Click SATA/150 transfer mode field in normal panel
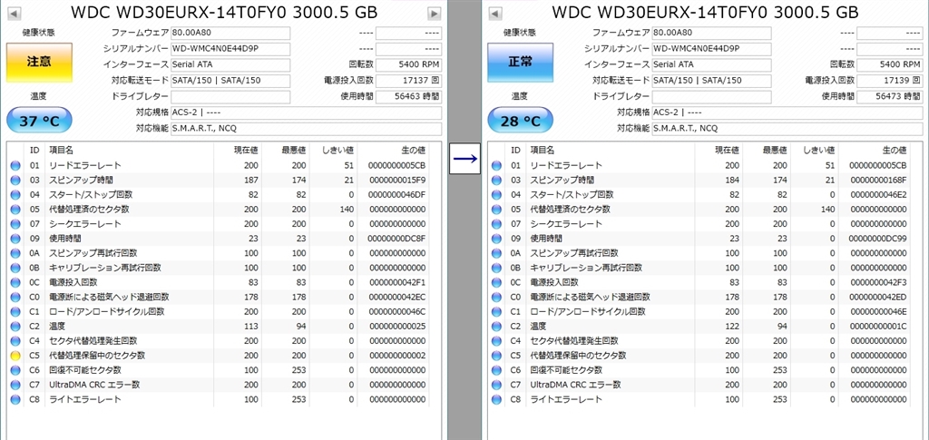 tap(711, 81)
